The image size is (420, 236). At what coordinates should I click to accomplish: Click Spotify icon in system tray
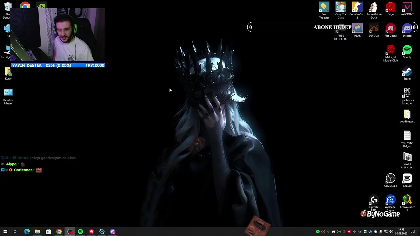click(x=318, y=232)
